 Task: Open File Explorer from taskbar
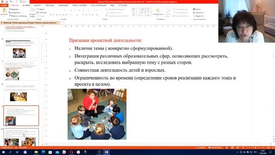pos(36,152)
